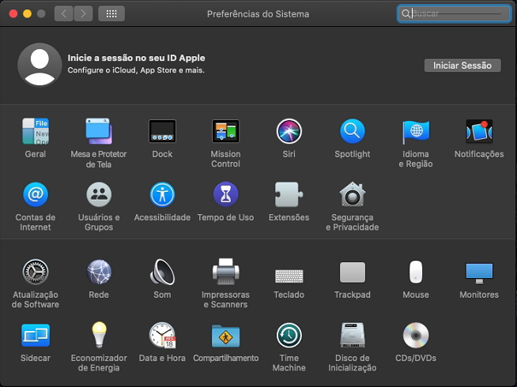Screen dimensions: 517x387
Task: Click the Iniciar Sessão button
Action: [x=462, y=66]
